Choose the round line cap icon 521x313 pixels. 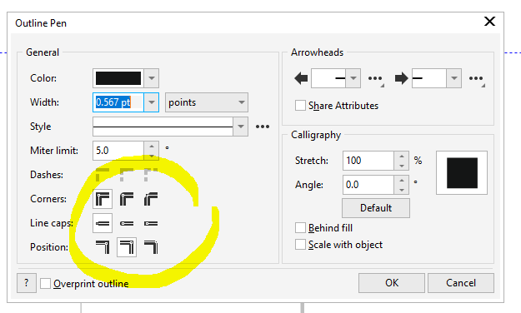(127, 223)
